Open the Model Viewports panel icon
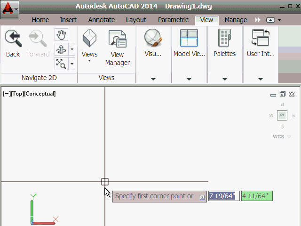Screen dimensions: 301x226 189,38
